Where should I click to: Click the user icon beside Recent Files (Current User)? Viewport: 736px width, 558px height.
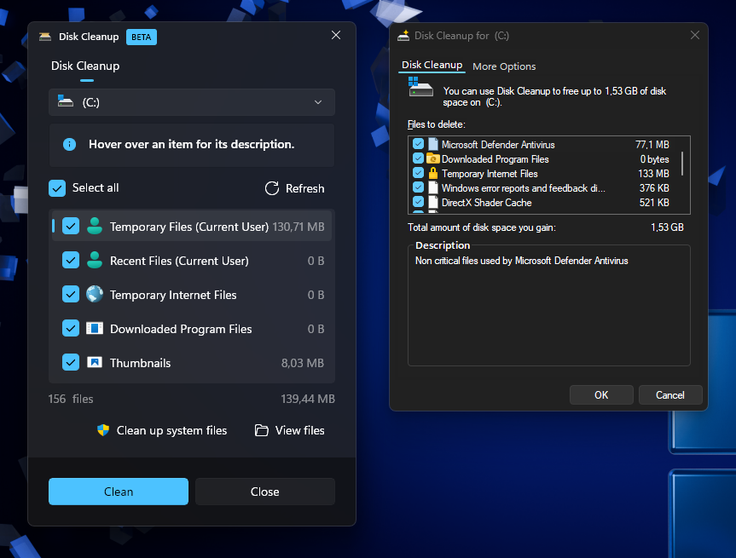tap(95, 261)
